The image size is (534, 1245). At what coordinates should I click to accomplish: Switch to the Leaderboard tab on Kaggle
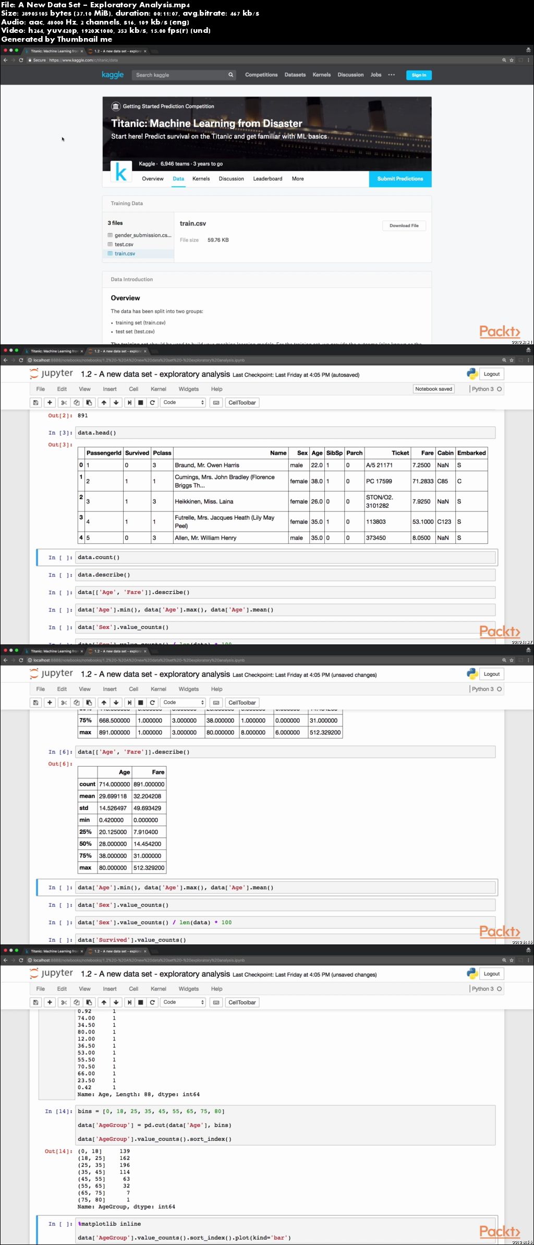point(268,178)
